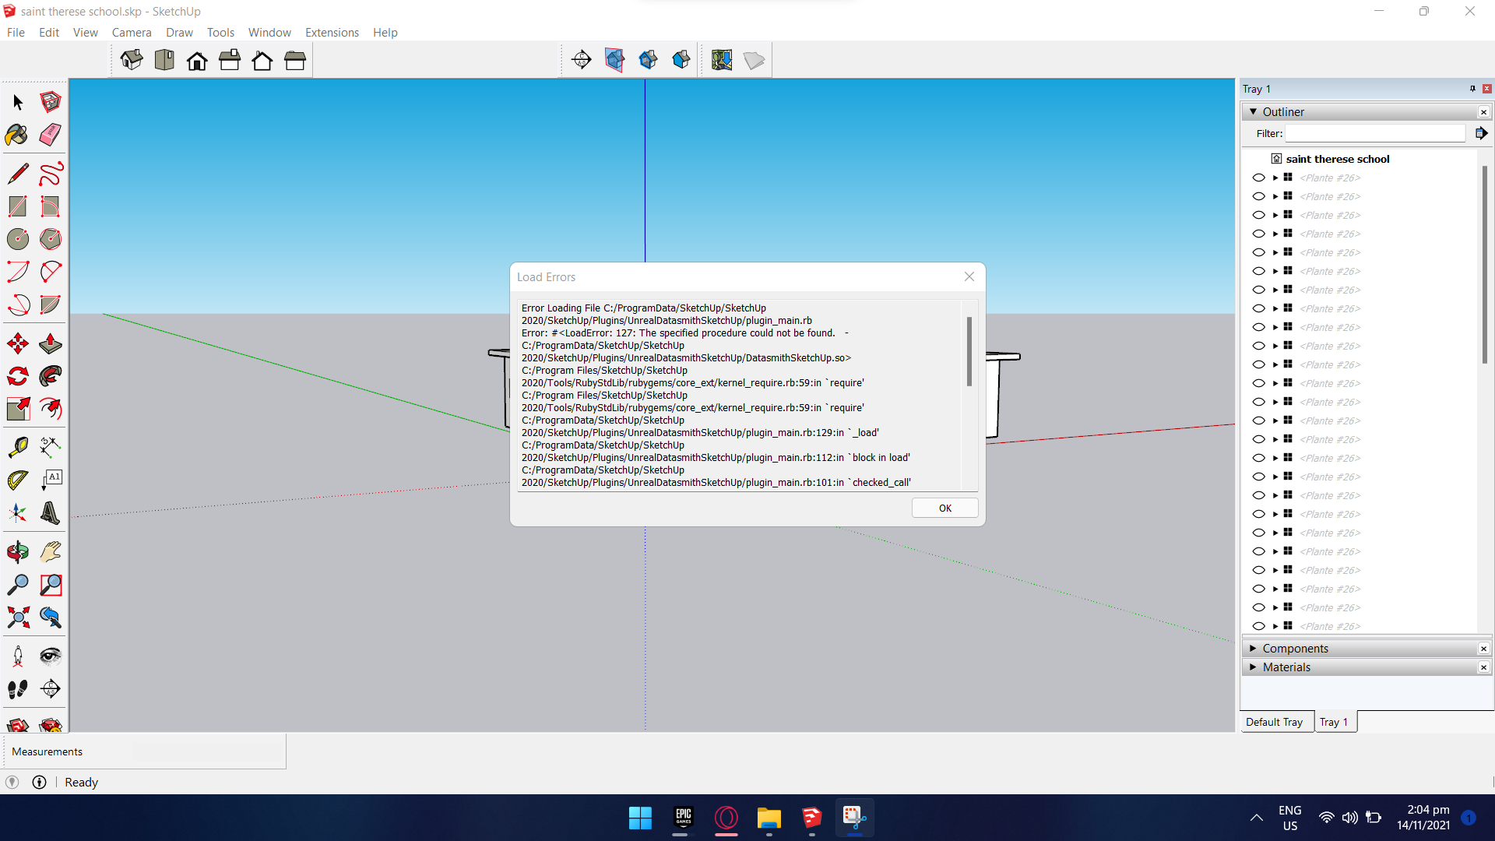Choose the Zoom Extents tool
1495x841 pixels.
tap(17, 618)
